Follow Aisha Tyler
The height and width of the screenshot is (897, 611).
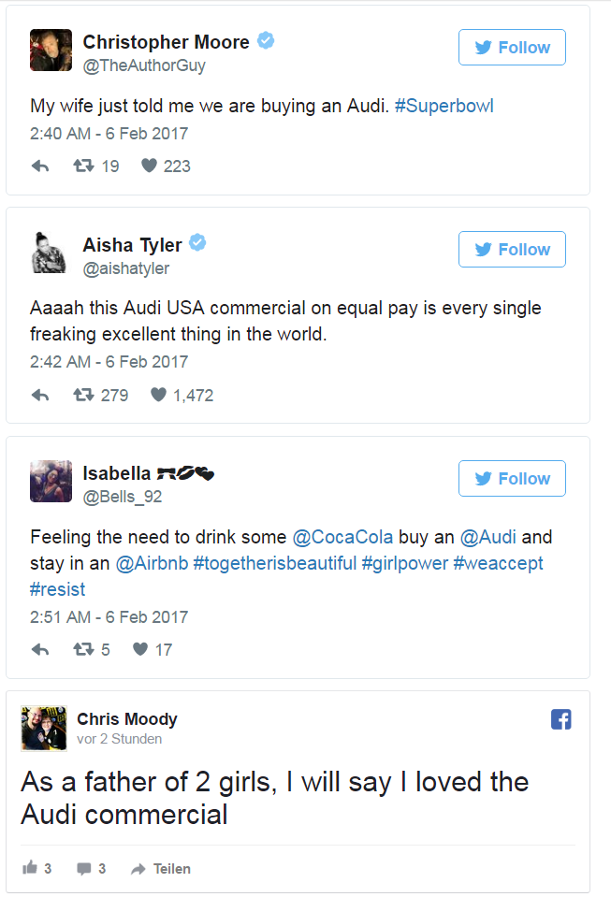click(512, 250)
